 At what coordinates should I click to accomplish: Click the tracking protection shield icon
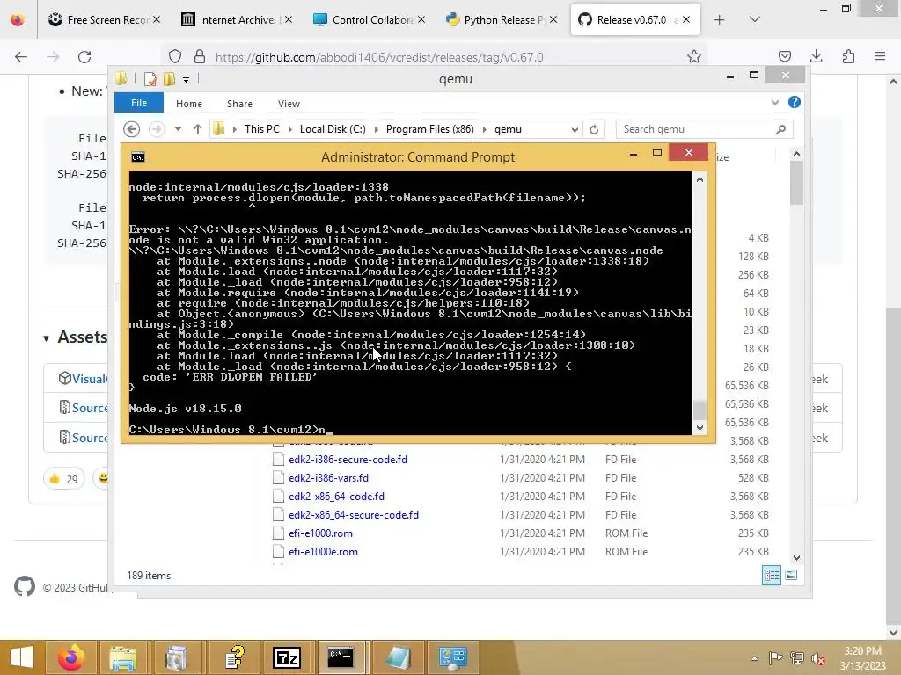coord(175,56)
